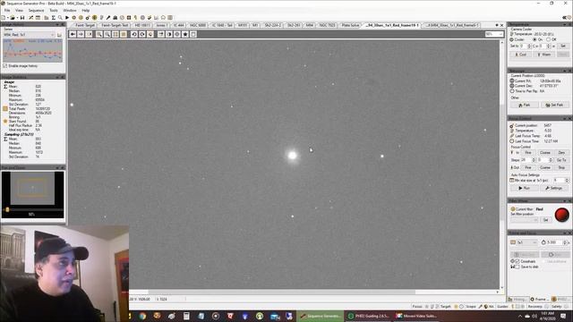573x322 pixels.
Task: Click the grid overlay icon in image toolbar
Action: tap(115, 34)
